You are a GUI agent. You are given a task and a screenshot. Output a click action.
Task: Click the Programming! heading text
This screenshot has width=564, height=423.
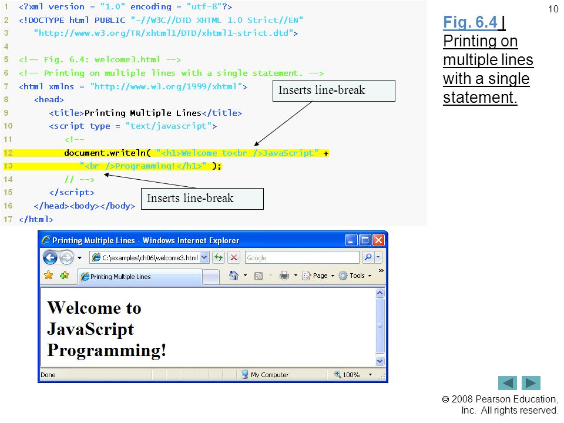(107, 350)
